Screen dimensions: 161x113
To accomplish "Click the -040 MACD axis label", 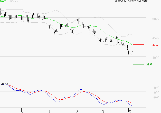I will click(156, 97).
